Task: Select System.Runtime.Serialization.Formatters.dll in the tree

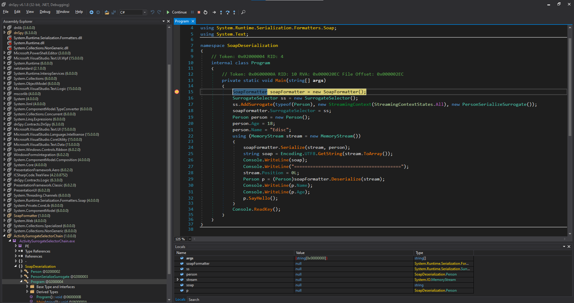Action: [48, 38]
